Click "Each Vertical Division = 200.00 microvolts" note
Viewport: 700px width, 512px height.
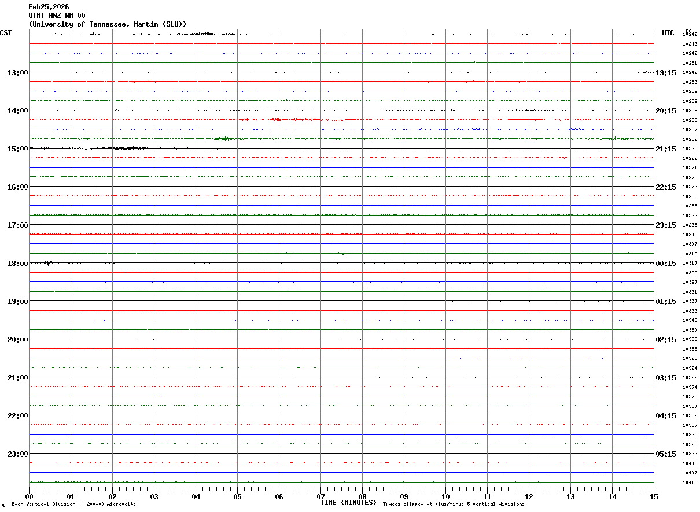pos(73,504)
